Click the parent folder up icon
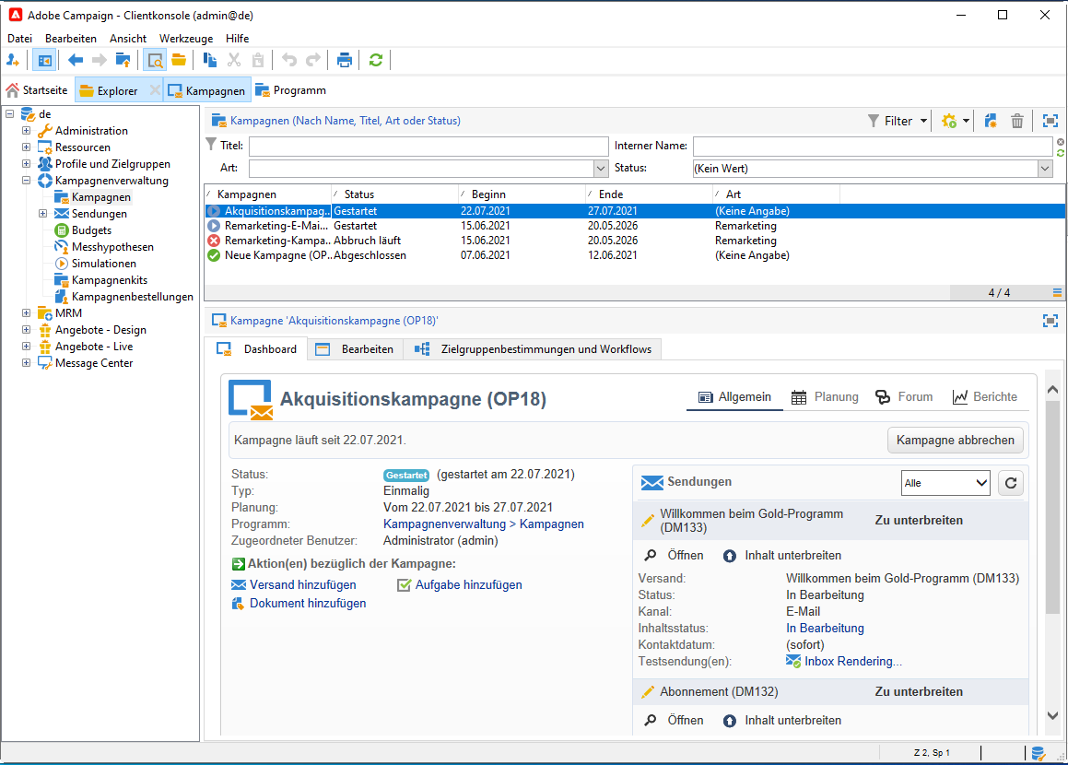 (x=123, y=61)
